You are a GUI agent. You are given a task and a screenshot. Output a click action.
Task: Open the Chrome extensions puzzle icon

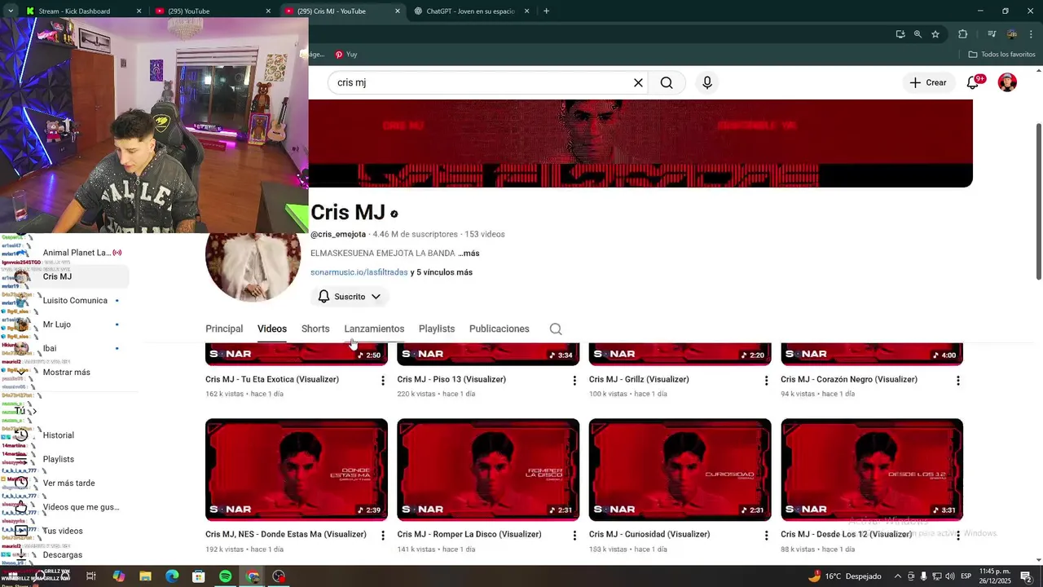point(963,34)
